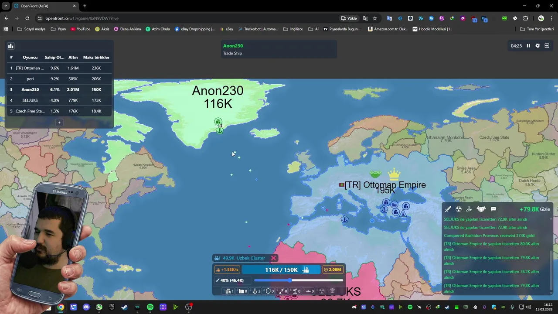
Task: Select [TR] Ottoman row in leaderboard
Action: (x=59, y=68)
